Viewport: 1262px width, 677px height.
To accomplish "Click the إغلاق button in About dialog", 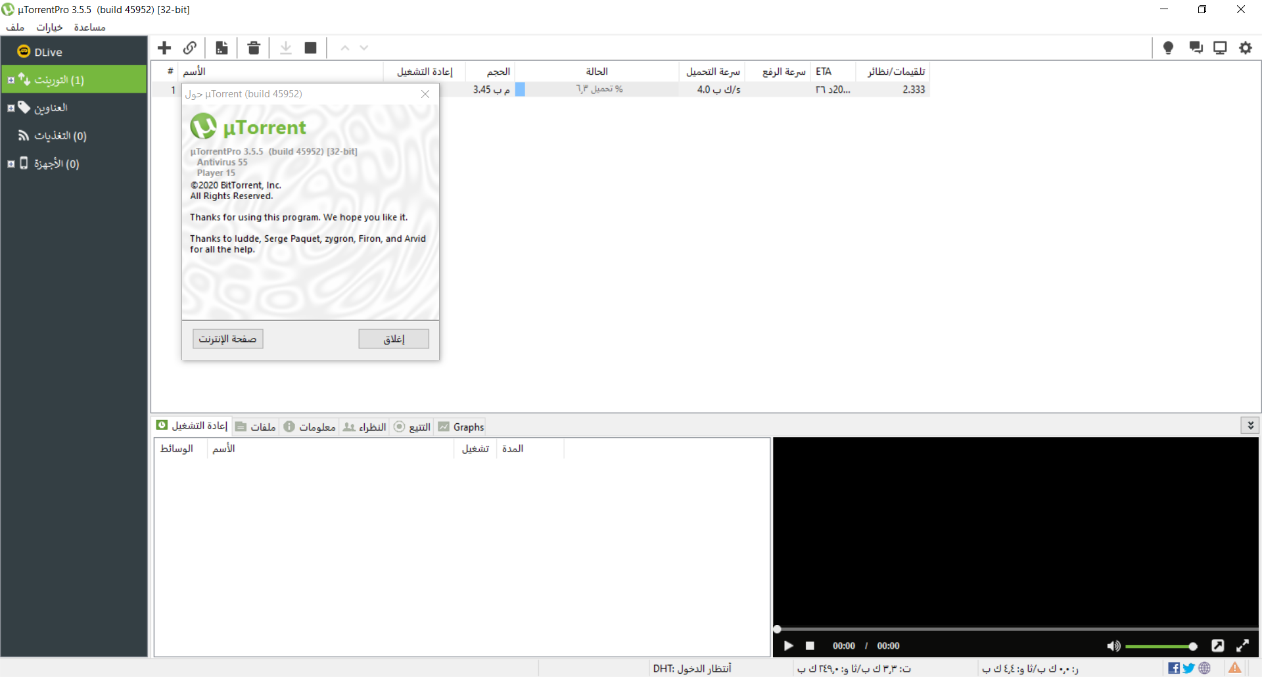I will point(394,338).
